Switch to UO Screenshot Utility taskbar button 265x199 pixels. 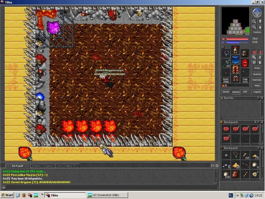pos(107,195)
